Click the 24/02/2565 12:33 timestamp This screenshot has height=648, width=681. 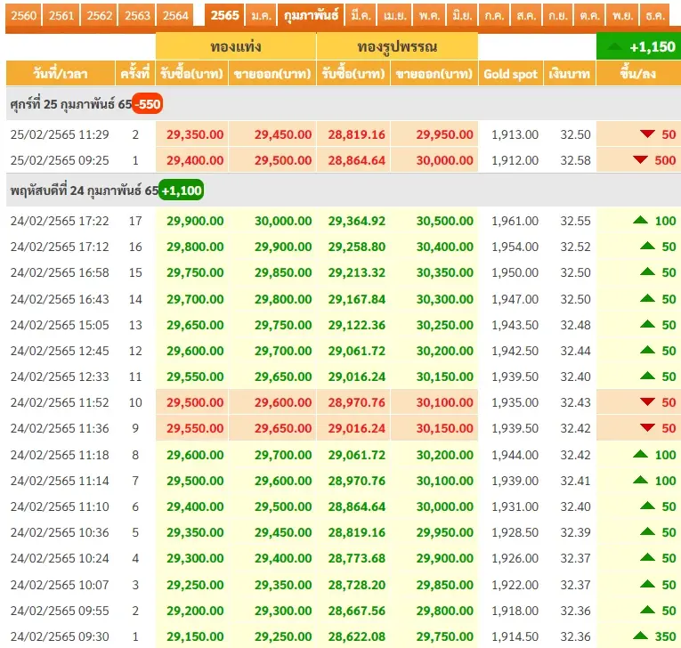pos(60,377)
